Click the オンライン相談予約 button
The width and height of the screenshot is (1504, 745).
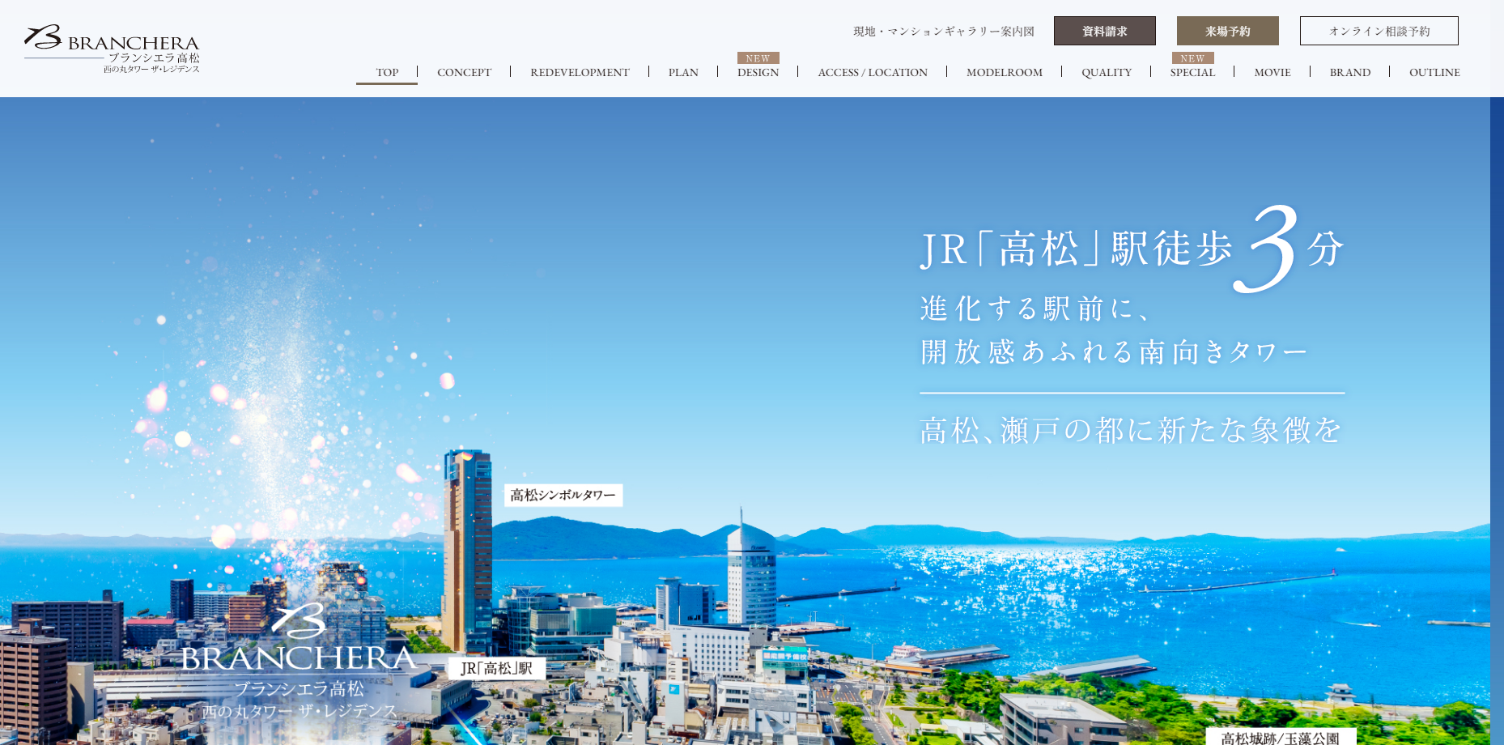coord(1379,31)
